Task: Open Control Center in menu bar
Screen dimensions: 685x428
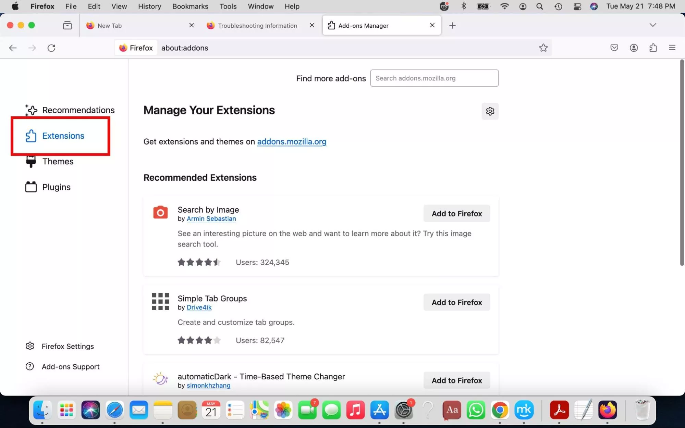Action: click(x=577, y=6)
